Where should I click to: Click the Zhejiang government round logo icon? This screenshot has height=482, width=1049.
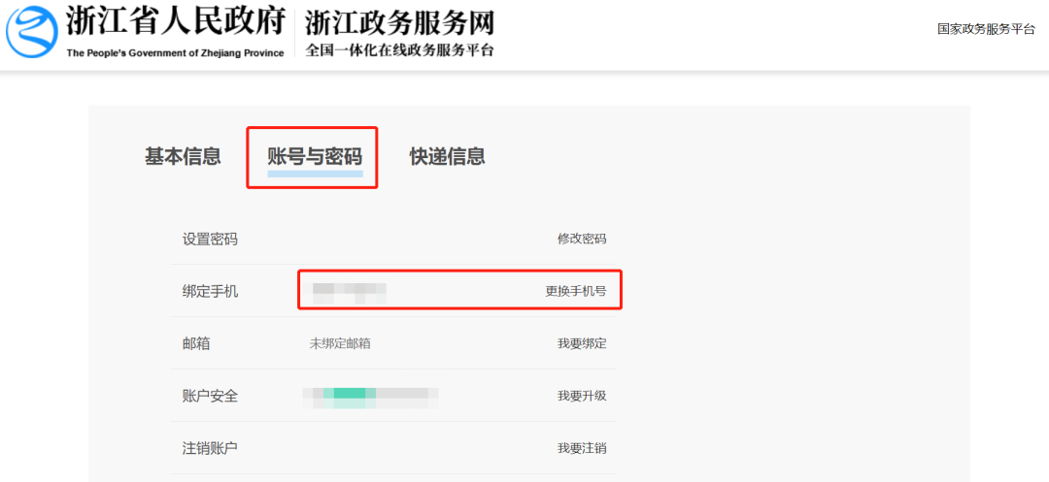coord(33,30)
